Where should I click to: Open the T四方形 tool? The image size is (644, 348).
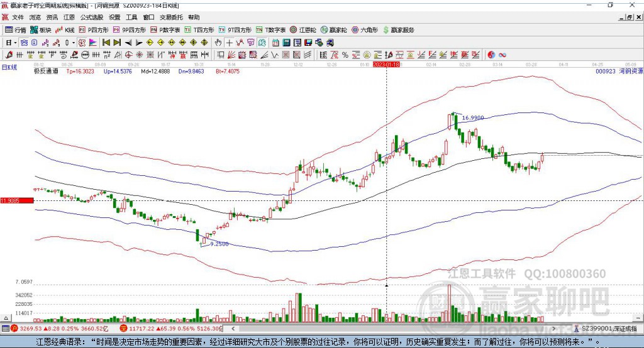click(x=199, y=30)
